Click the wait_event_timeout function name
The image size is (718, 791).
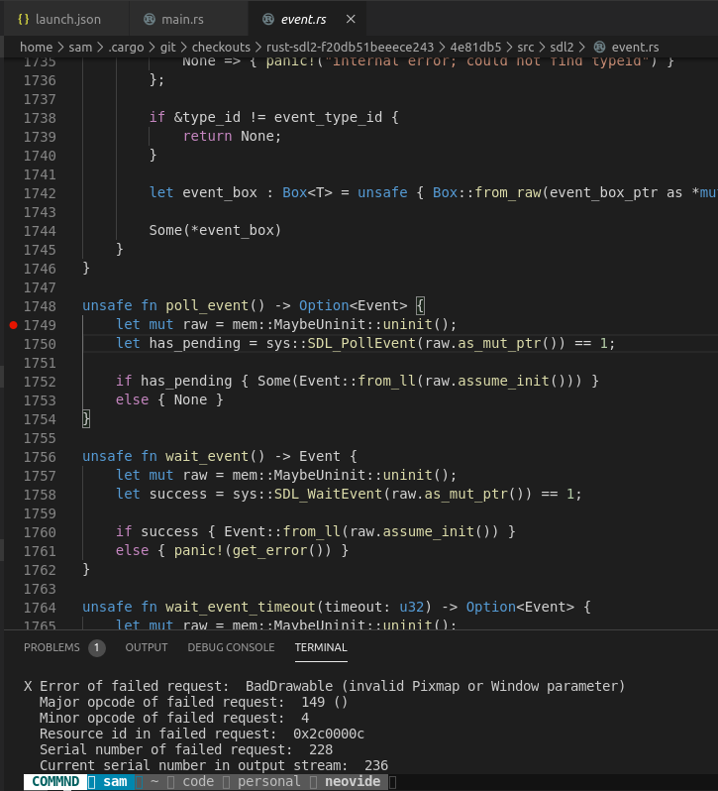[241, 607]
